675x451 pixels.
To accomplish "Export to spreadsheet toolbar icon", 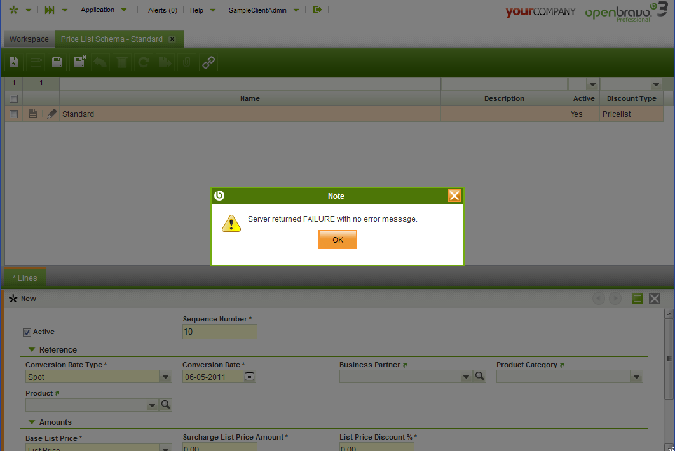I will [165, 62].
